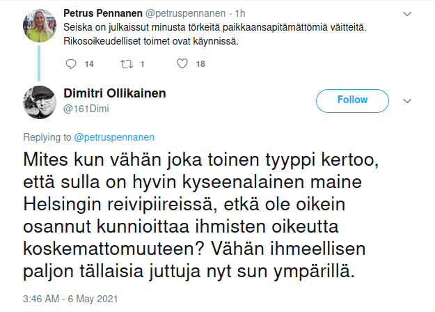The width and height of the screenshot is (435, 312).
Task: Open Petrus Pennanen's profile picture
Action: [41, 26]
